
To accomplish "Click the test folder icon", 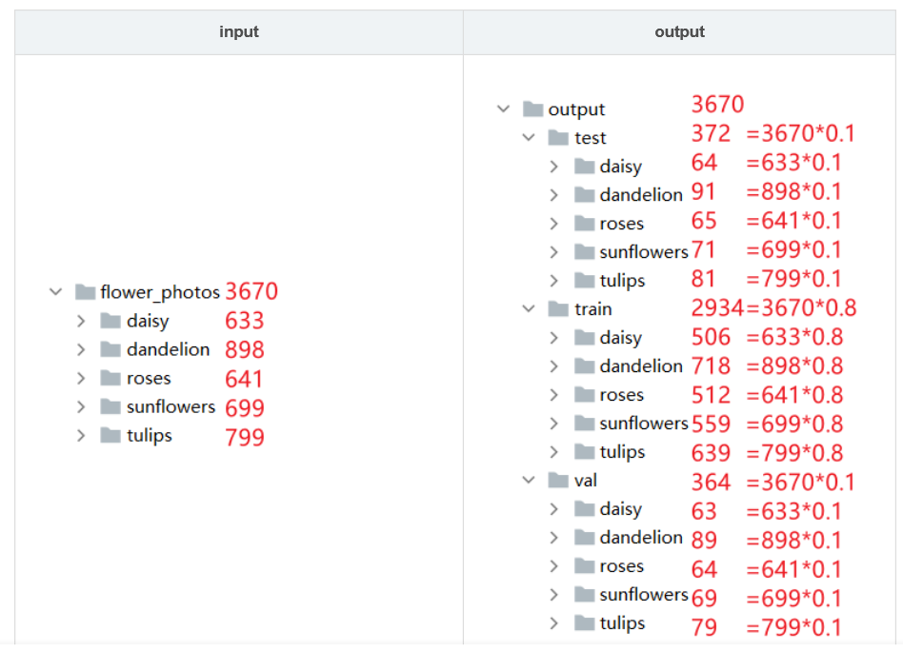I will click(x=557, y=137).
